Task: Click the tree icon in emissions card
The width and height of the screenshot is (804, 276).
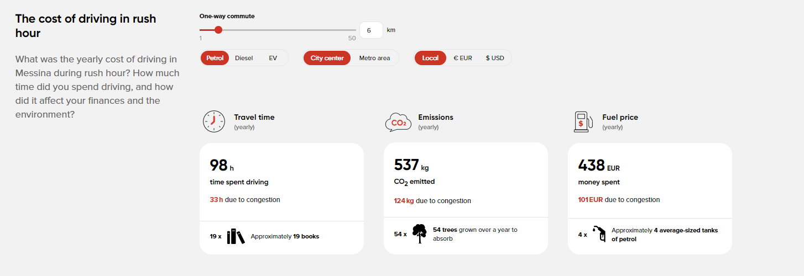Action: tap(420, 233)
